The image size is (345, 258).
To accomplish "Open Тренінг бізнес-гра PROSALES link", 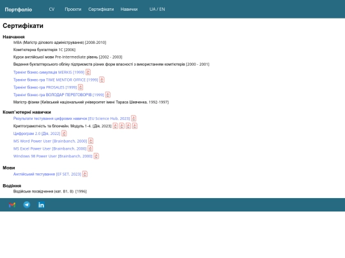I will coord(45,87).
